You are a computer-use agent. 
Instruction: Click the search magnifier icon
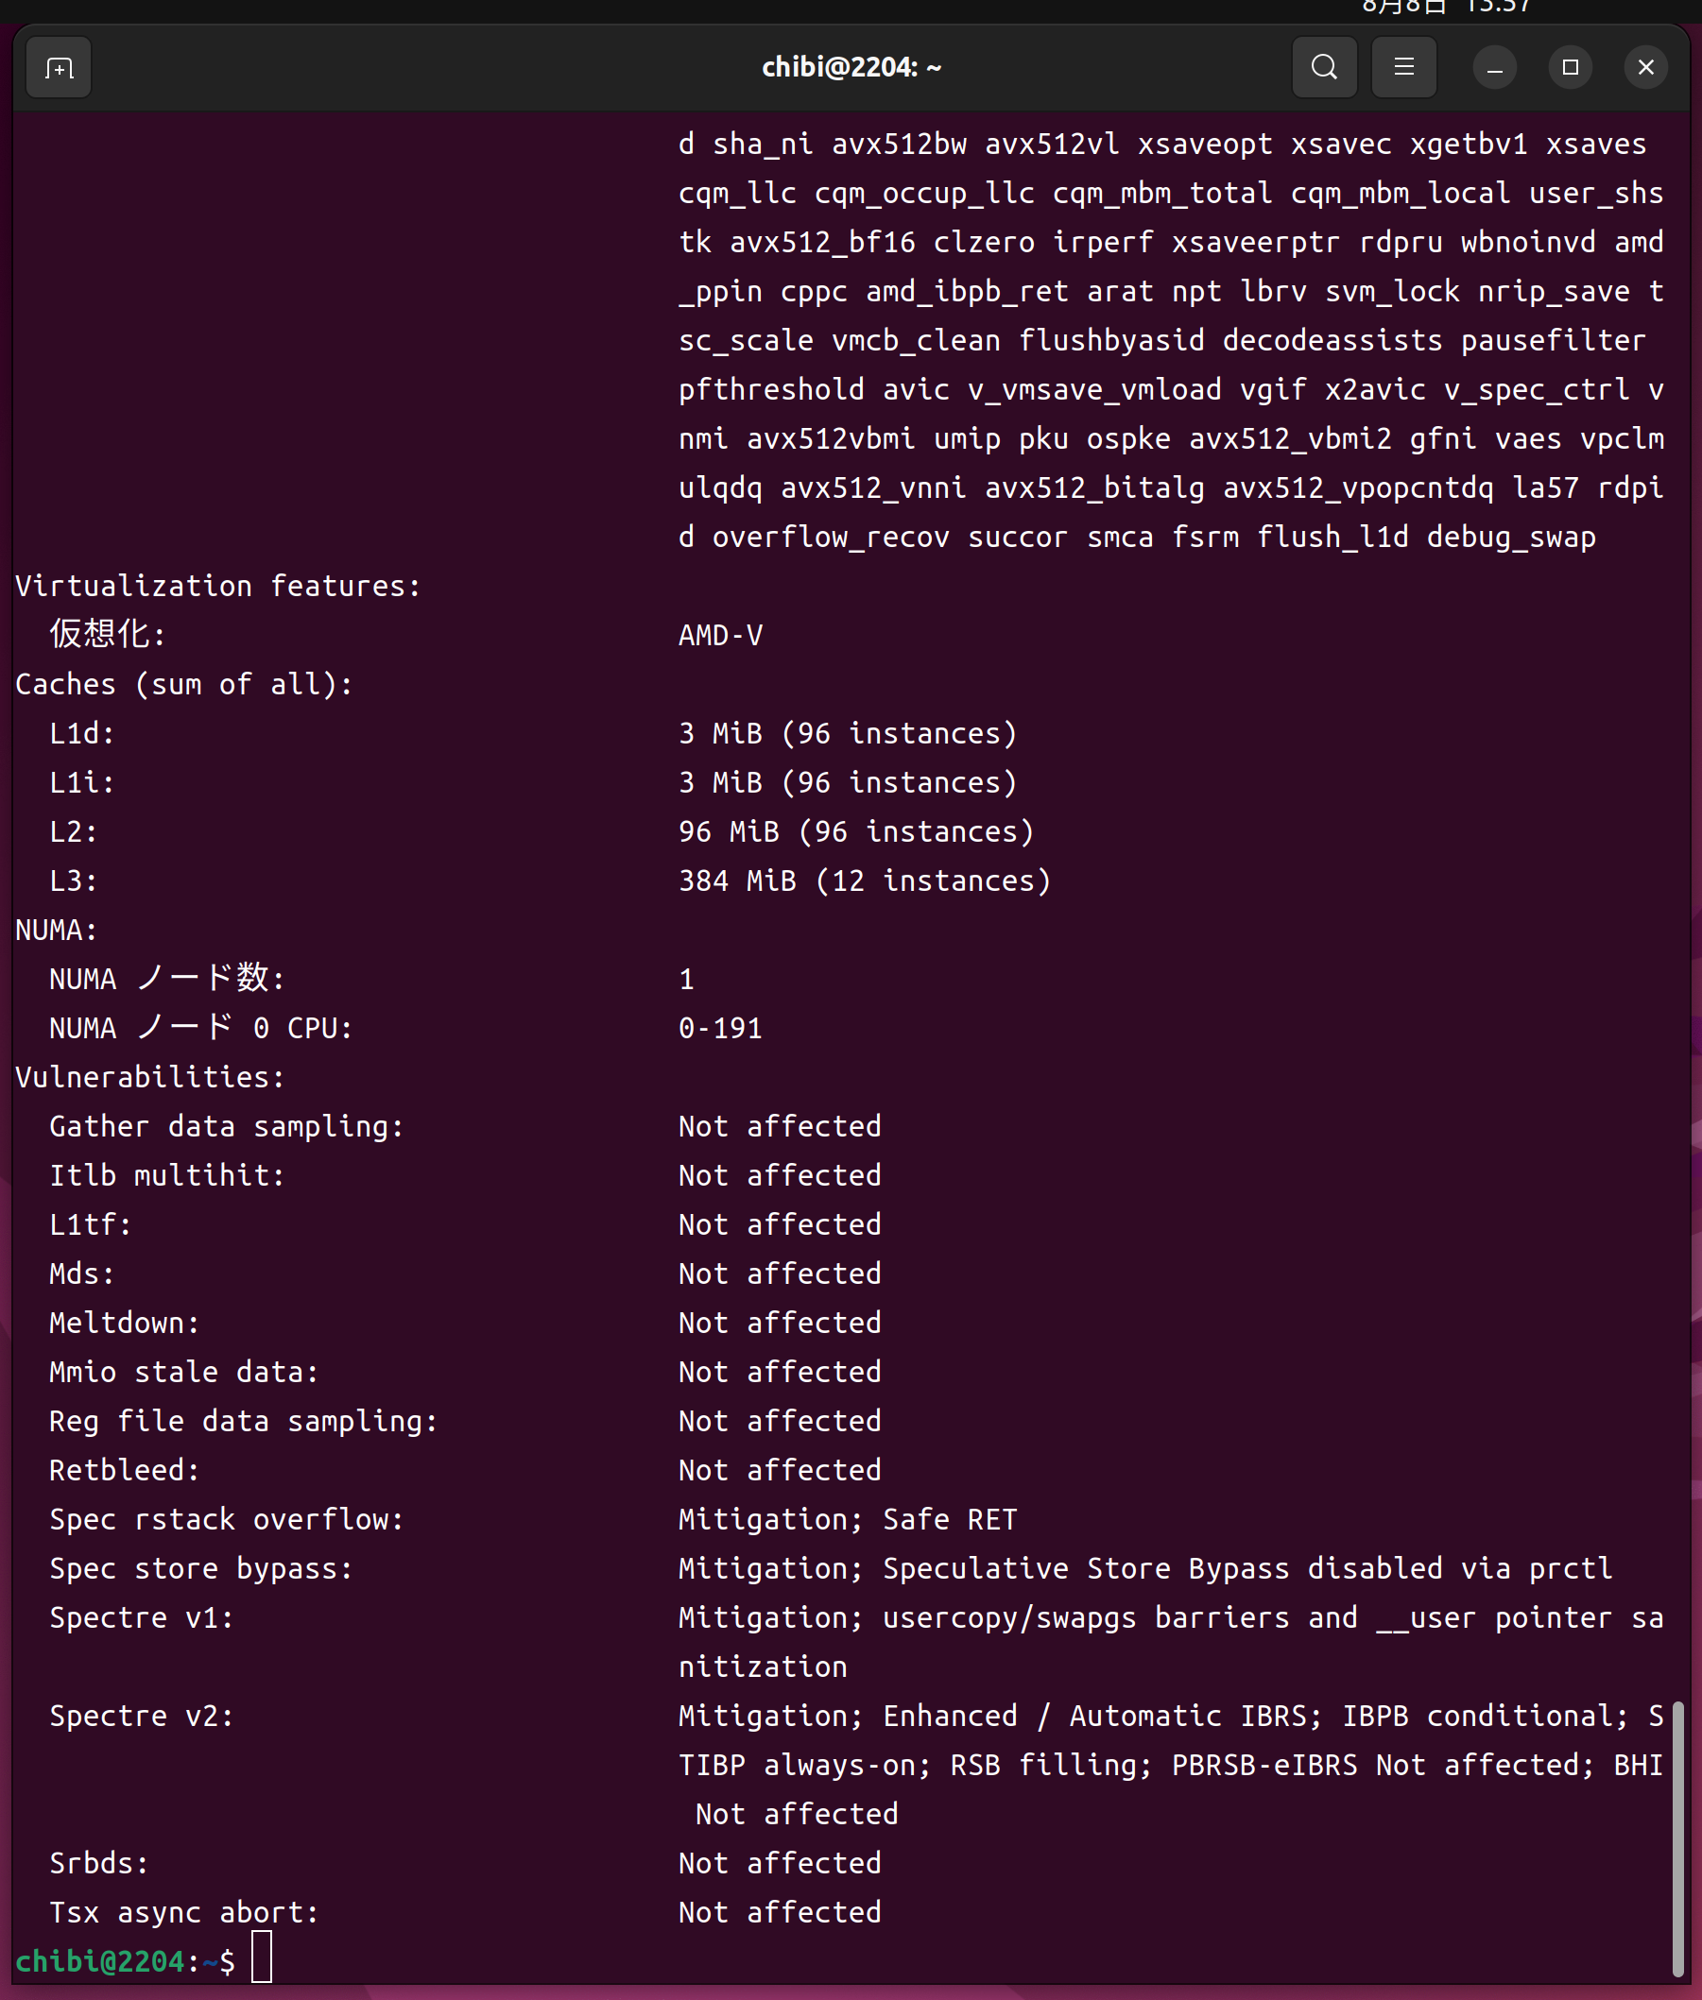pos(1324,67)
